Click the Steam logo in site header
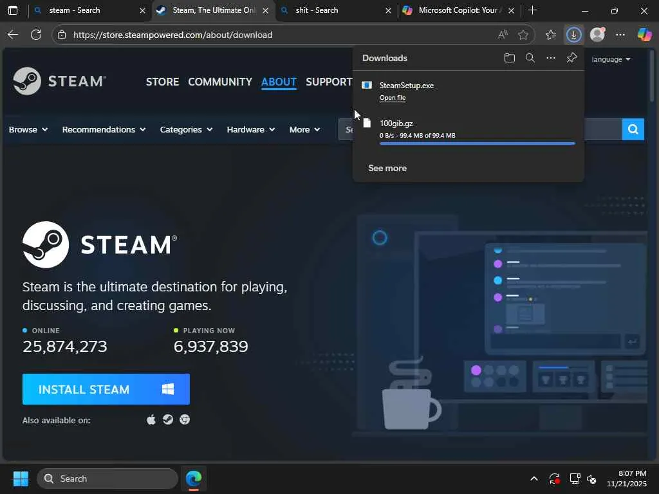Viewport: 659px width, 494px height. [59, 81]
